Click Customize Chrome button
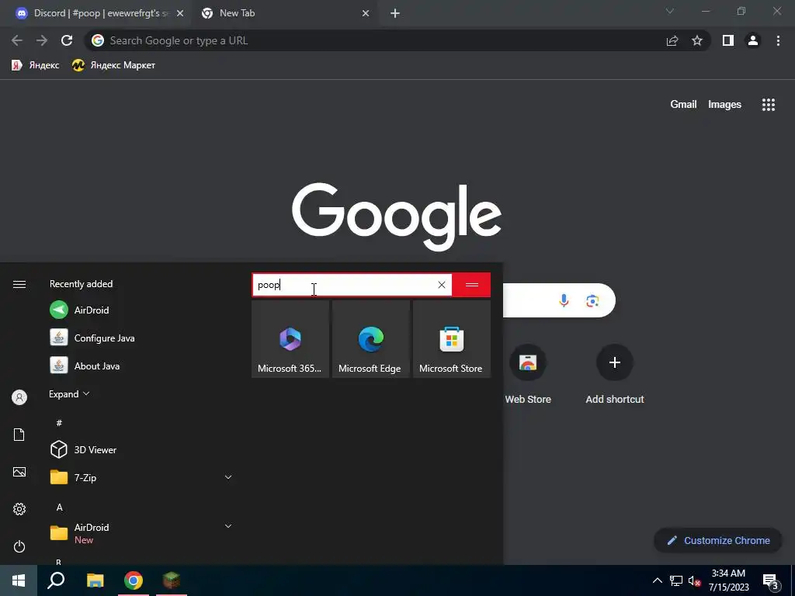 point(718,540)
